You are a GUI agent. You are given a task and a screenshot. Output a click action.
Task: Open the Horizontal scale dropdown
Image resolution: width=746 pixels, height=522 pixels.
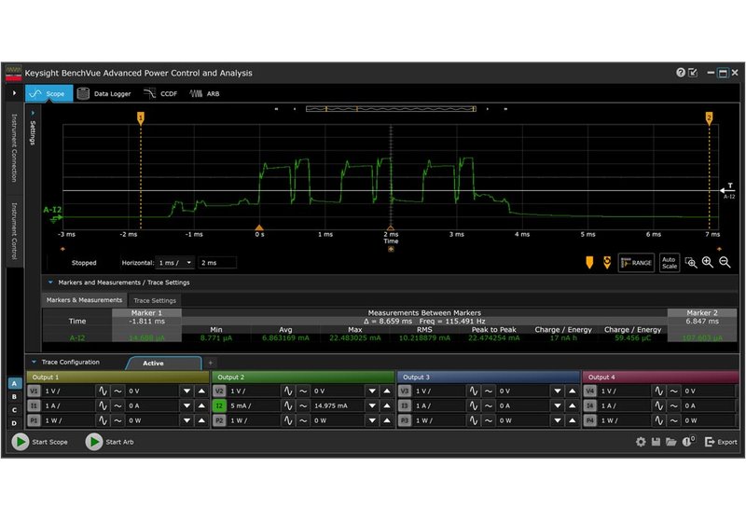(x=174, y=263)
